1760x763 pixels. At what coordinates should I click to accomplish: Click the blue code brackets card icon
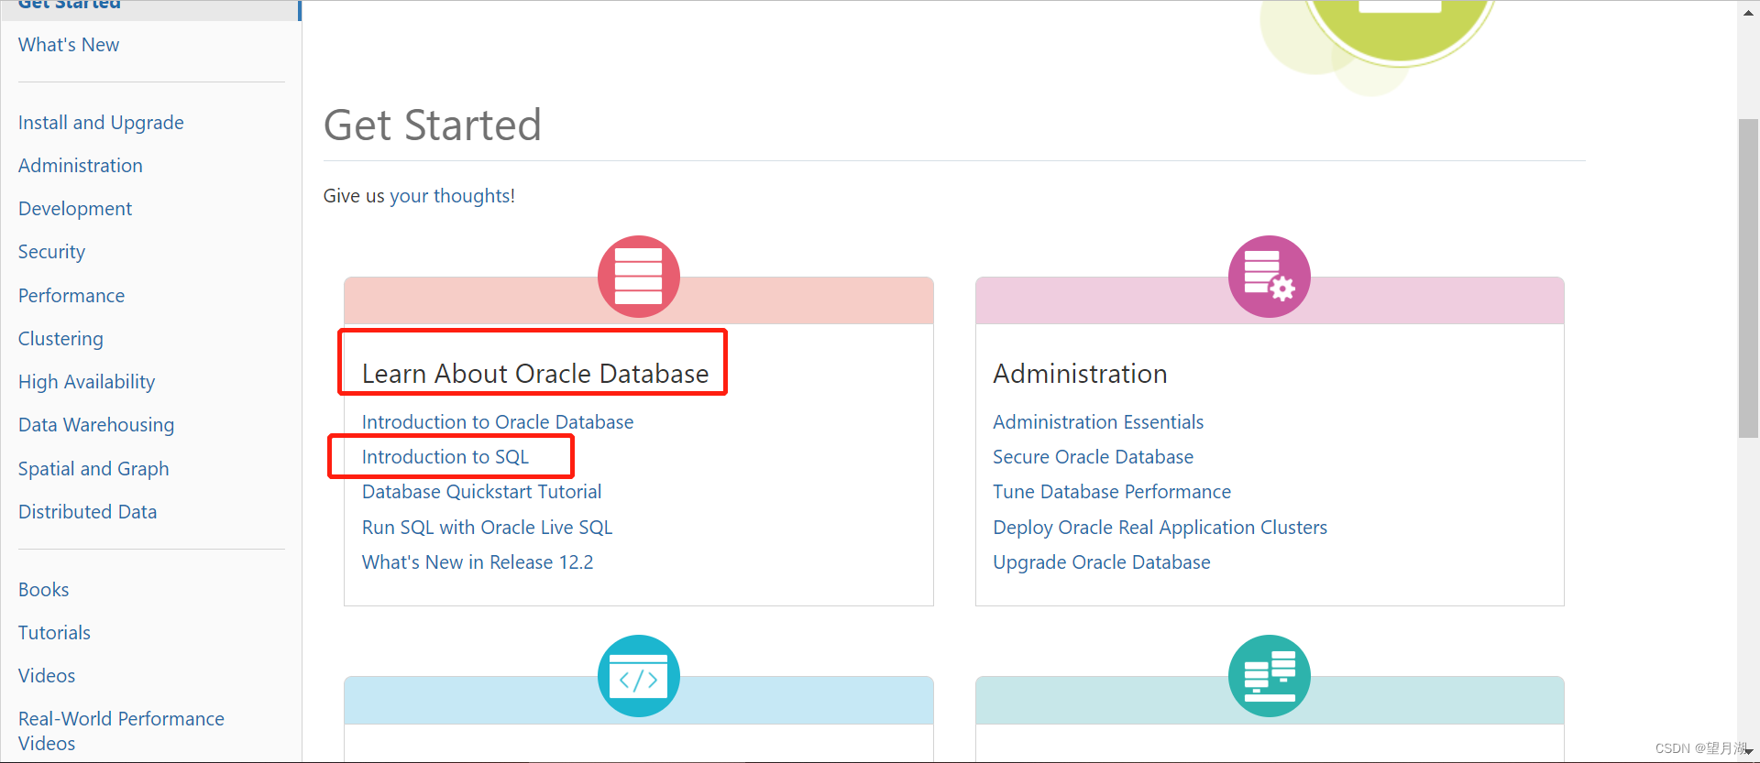point(639,676)
